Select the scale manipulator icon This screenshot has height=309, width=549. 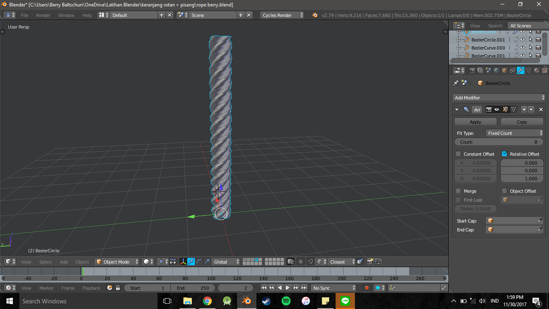coord(207,262)
